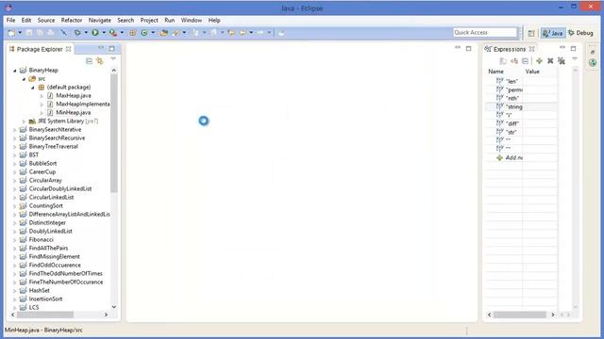Viewport: 604px width, 339px height.
Task: Click the Debug bug icon in toolbar
Action: coord(77,33)
